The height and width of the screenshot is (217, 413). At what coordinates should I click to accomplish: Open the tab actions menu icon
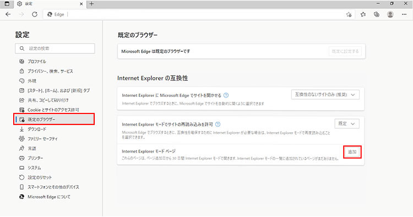[7, 4]
